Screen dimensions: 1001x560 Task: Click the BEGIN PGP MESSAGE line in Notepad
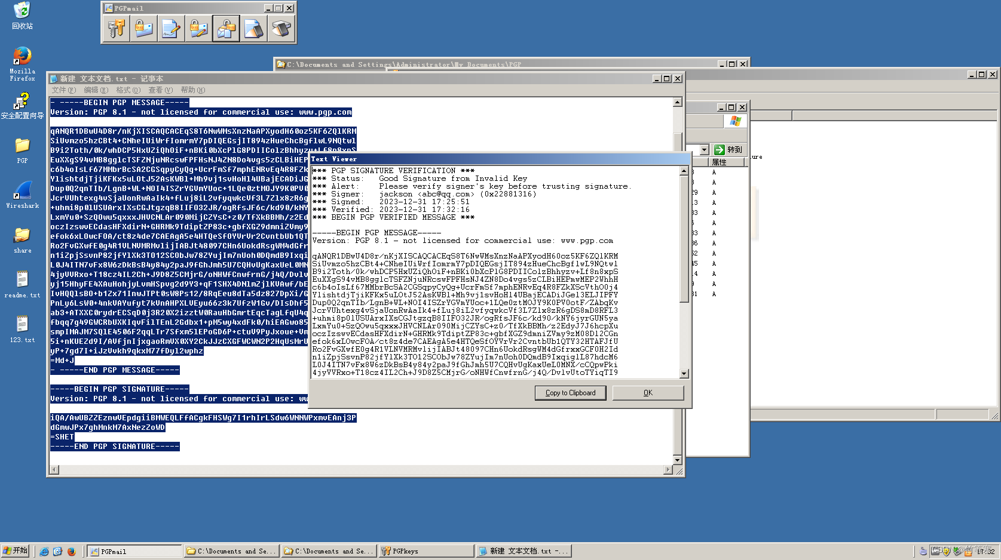[120, 103]
